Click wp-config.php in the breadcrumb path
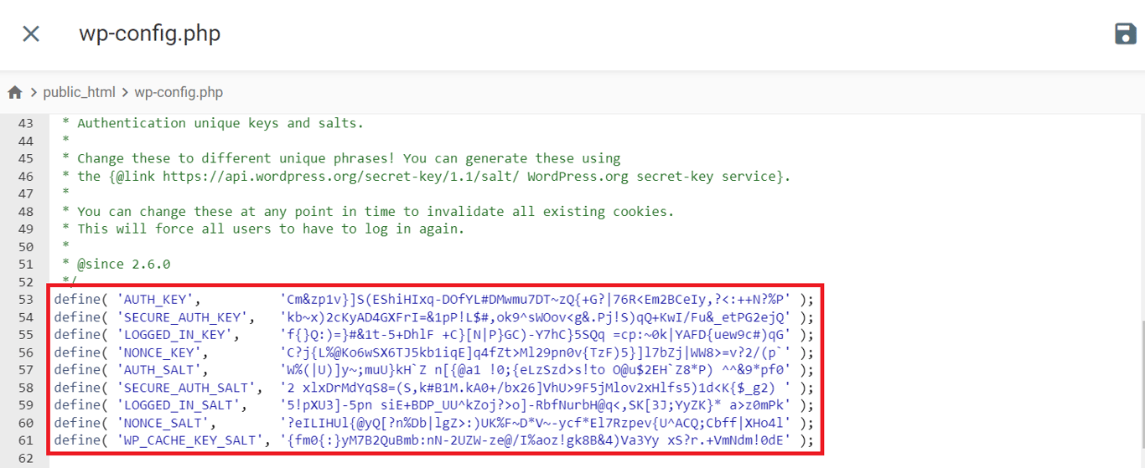 tap(179, 92)
